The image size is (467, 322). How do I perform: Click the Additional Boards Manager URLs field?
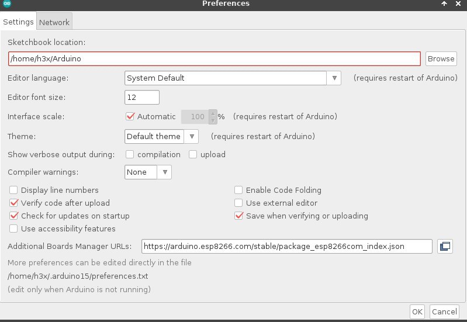coord(287,247)
